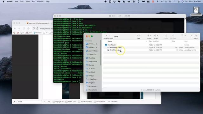Click the browser forward arrow
The height and width of the screenshot is (114, 203).
coord(19,28)
